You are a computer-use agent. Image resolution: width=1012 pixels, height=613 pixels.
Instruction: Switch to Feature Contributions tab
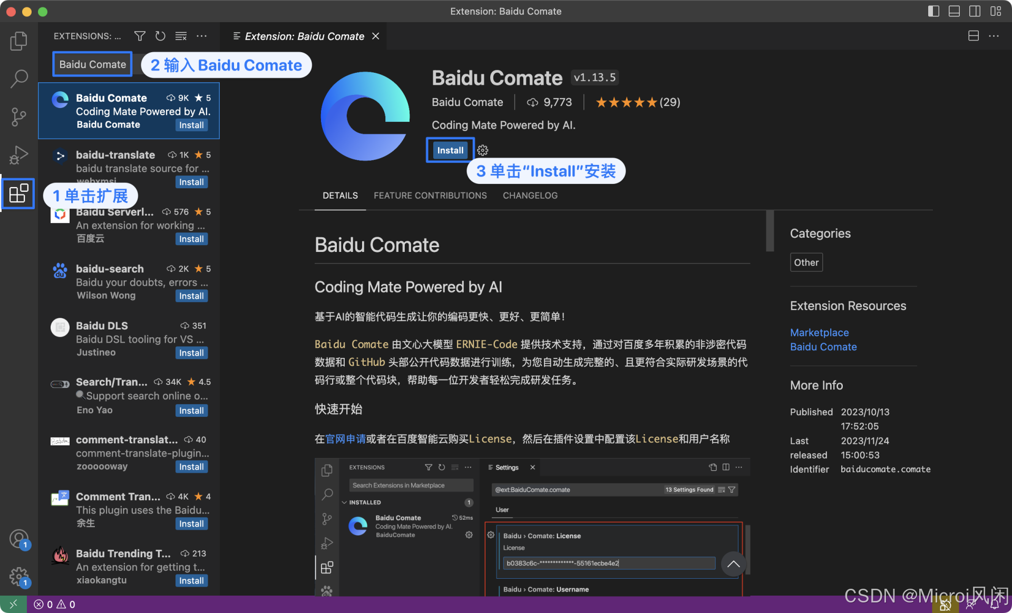430,196
